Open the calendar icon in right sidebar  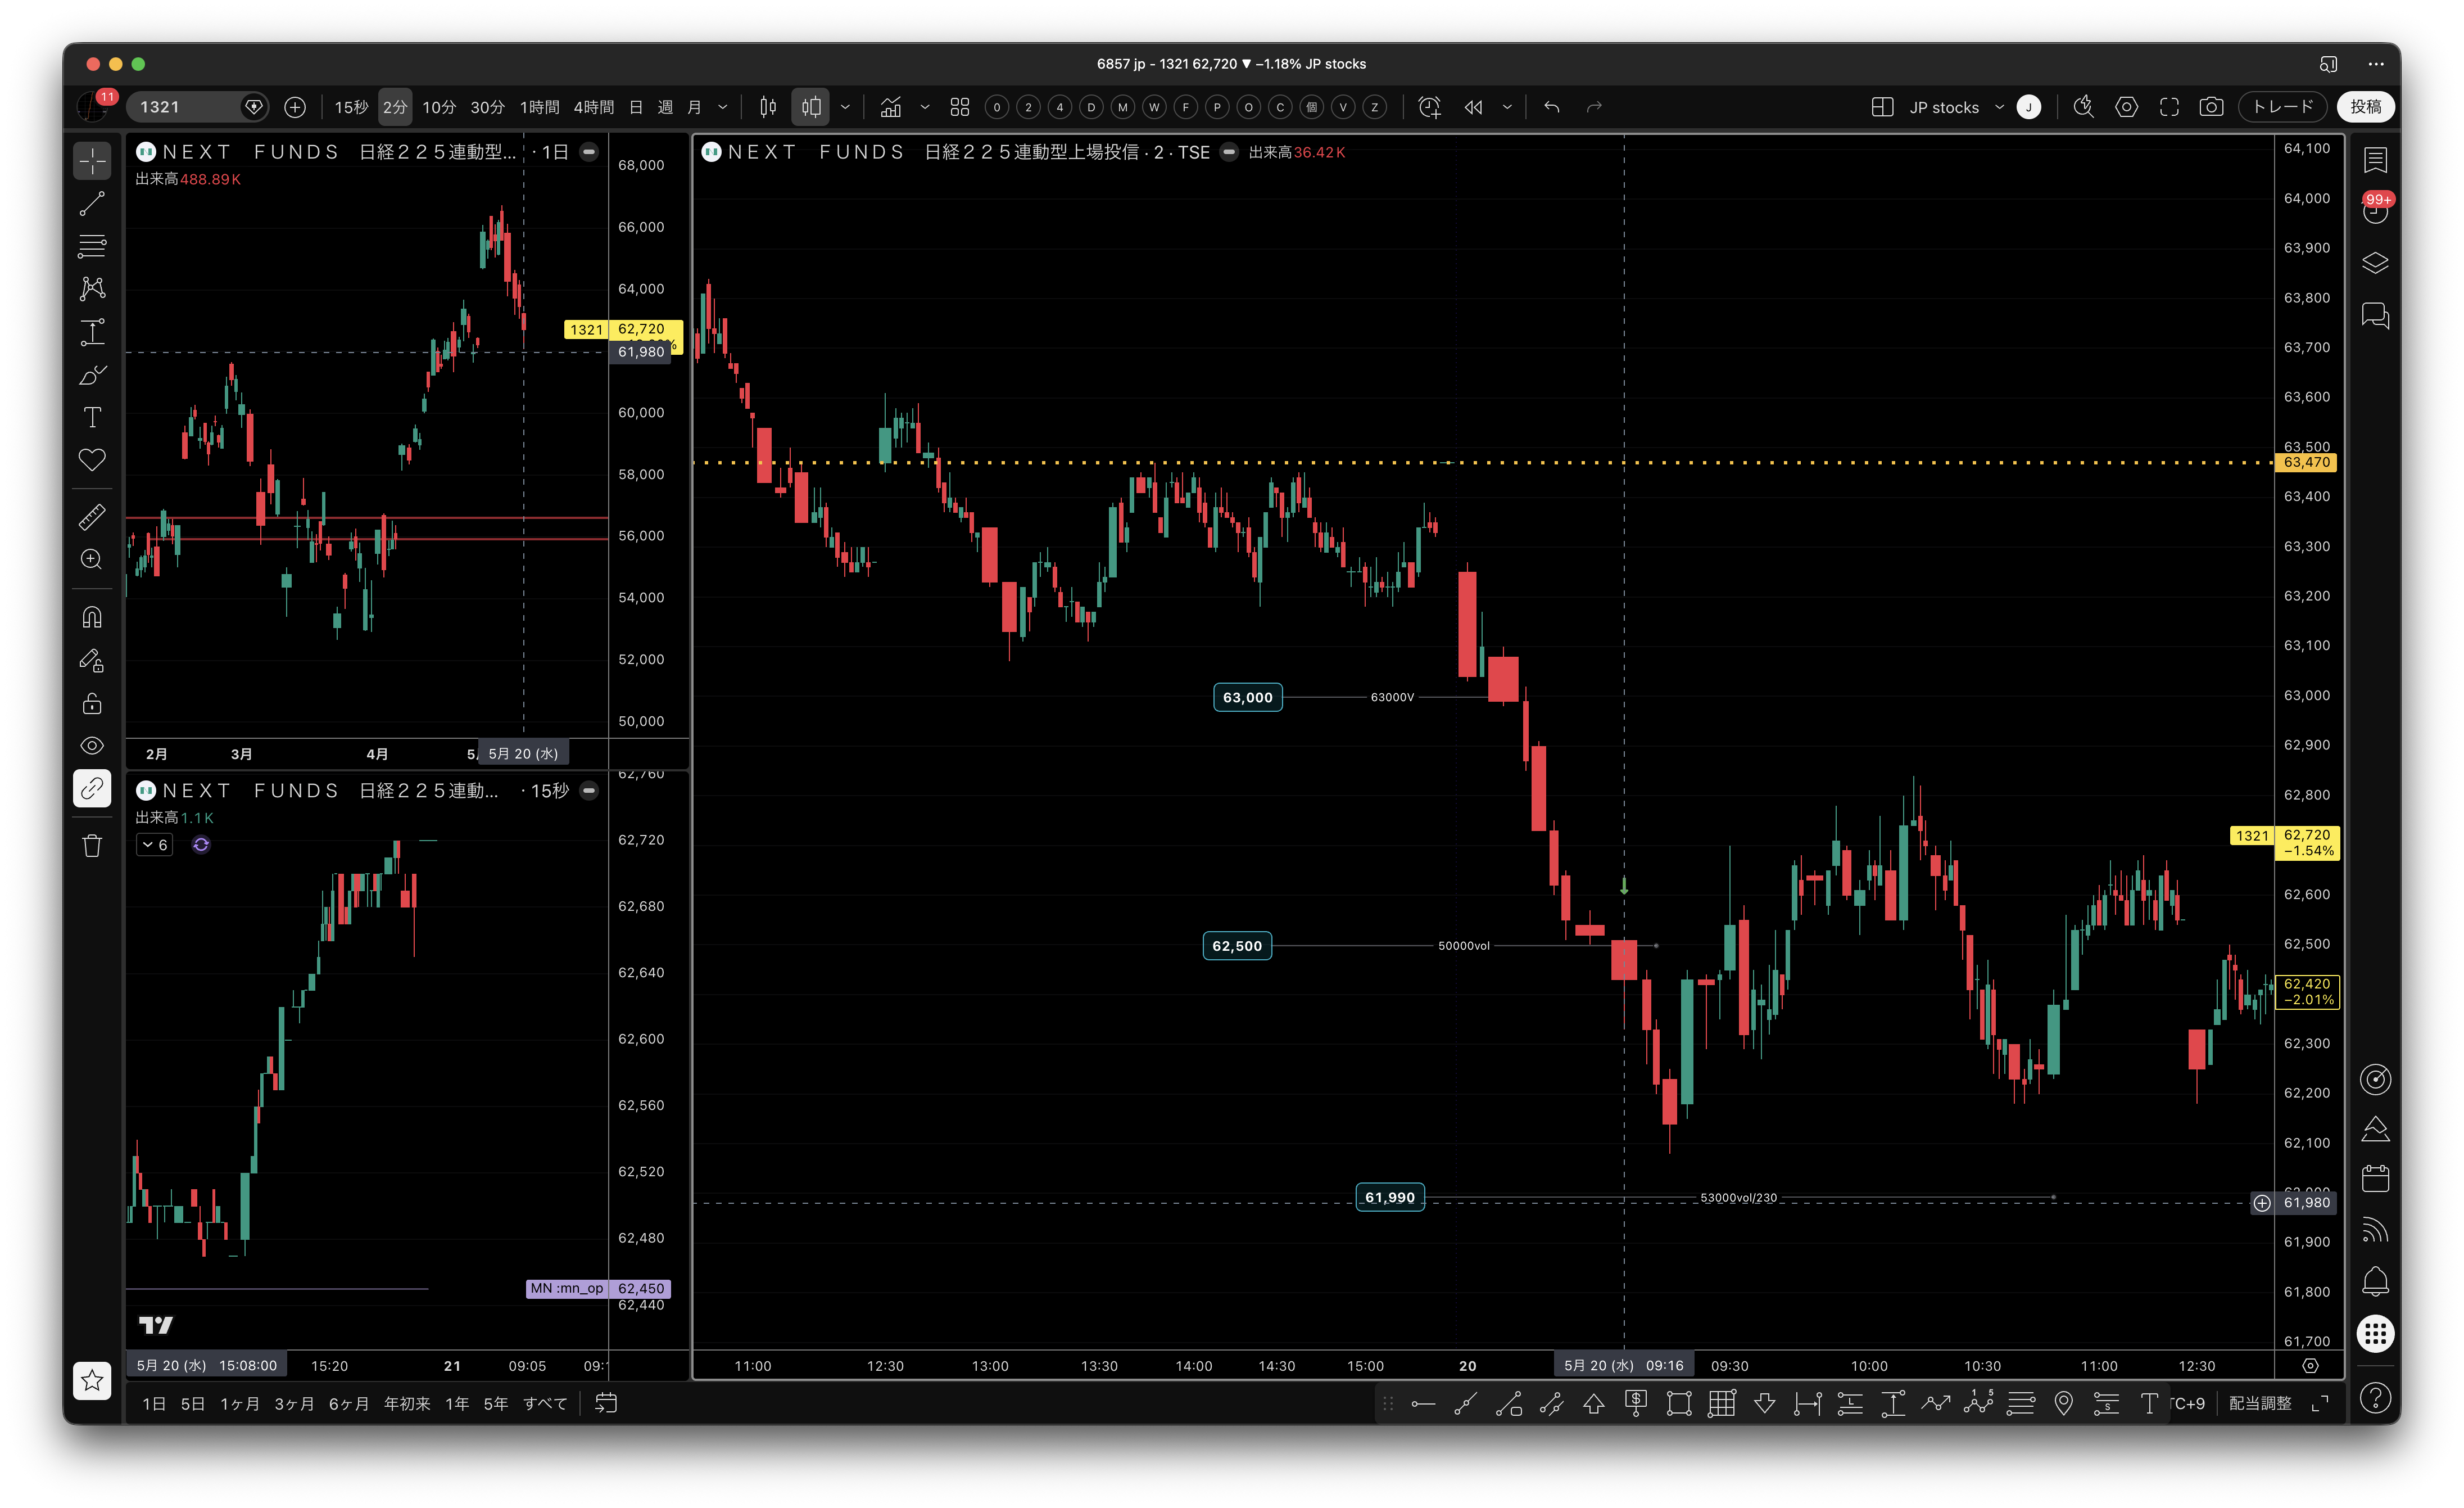(x=2376, y=1179)
